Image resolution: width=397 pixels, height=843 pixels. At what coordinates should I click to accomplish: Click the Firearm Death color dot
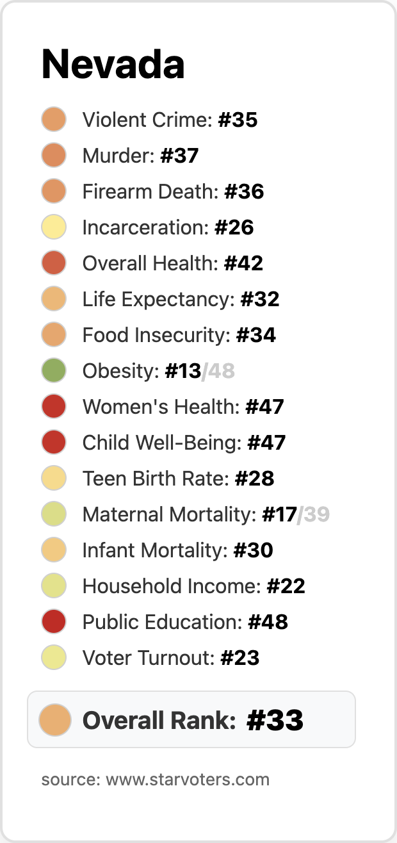pos(54,192)
